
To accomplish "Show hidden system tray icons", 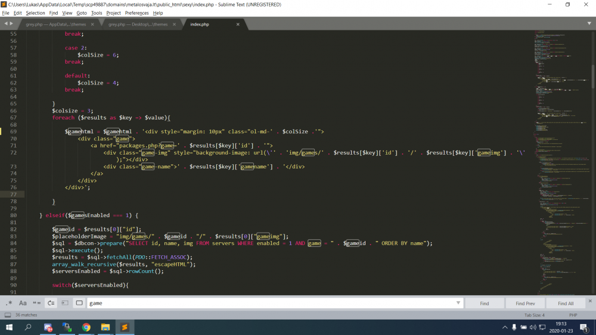I will pos(505,327).
